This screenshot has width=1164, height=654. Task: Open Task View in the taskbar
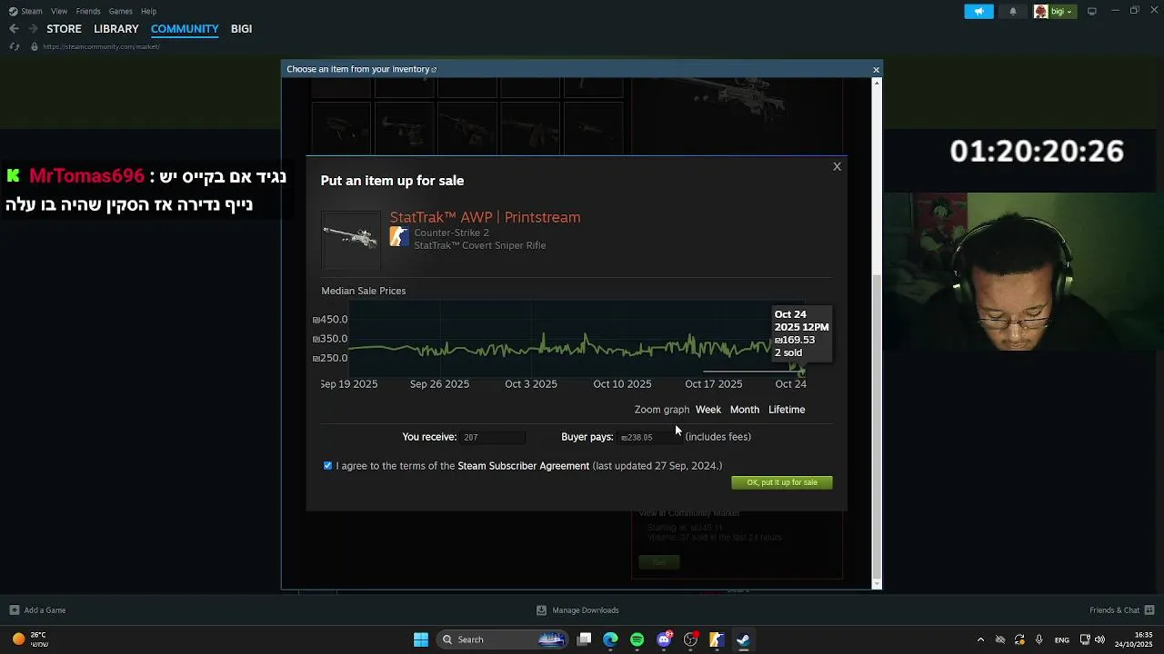point(585,639)
